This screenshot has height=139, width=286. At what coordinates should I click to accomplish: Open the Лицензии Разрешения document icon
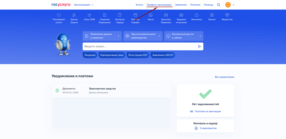tap(105, 15)
